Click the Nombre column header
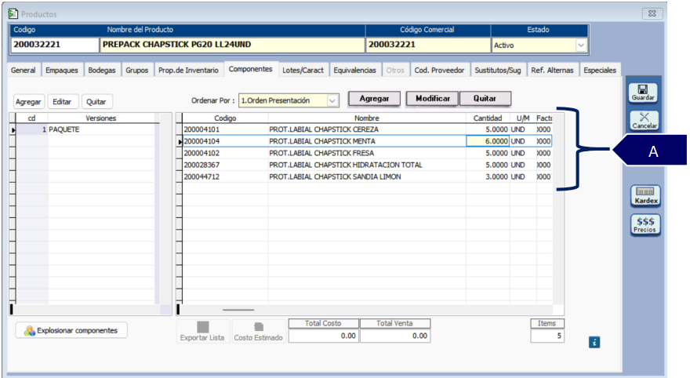The height and width of the screenshot is (378, 690). coord(367,118)
